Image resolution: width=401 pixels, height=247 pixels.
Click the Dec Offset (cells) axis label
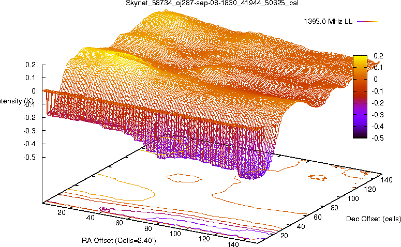[x=374, y=219]
